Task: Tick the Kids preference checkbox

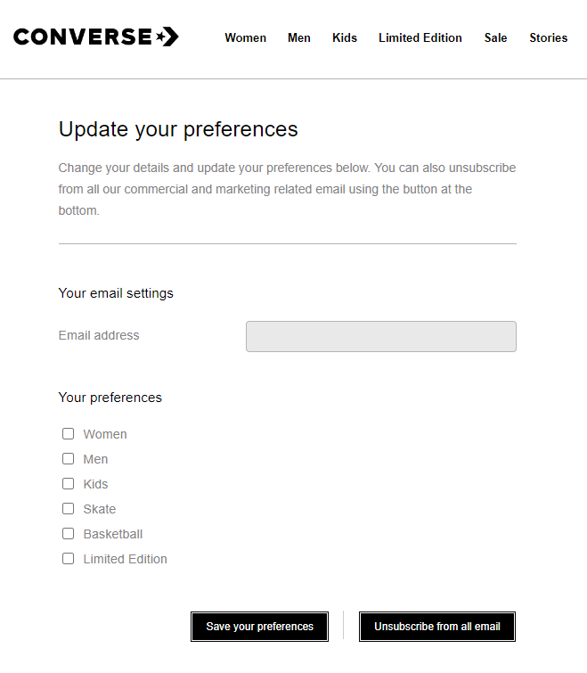Action: 68,484
